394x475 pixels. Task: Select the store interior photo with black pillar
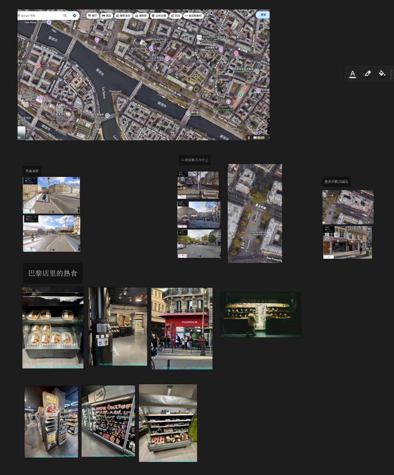(x=117, y=327)
